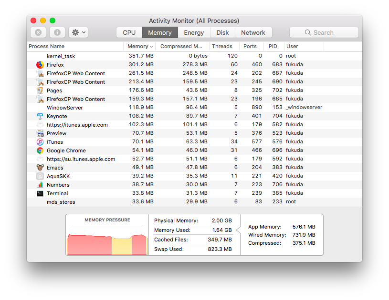Click the Pages app icon

40,90
